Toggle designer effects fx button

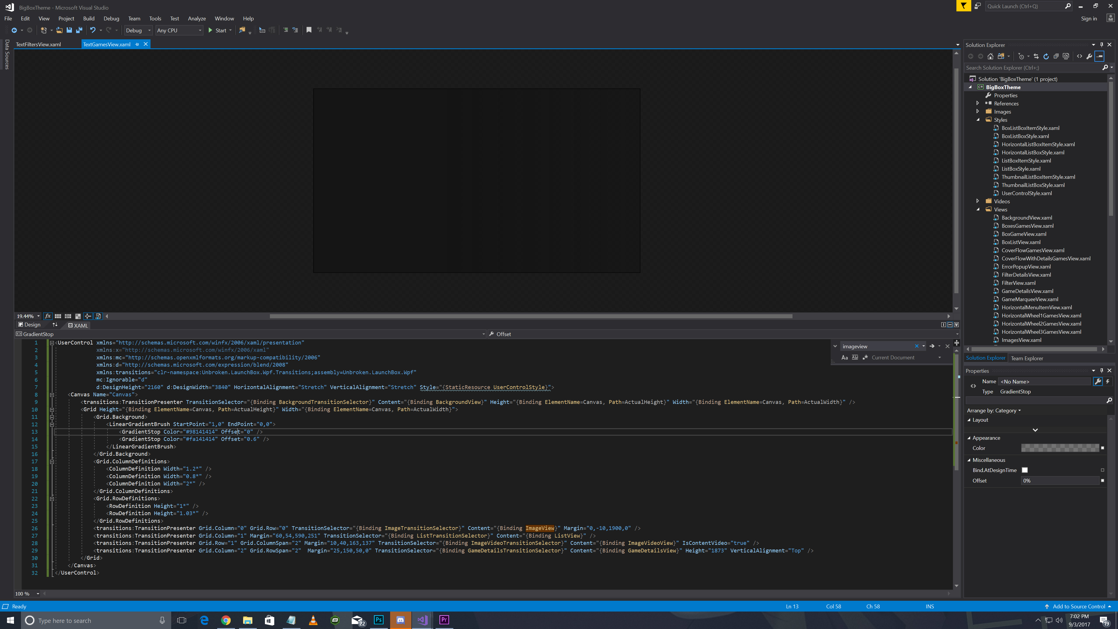[x=48, y=316]
